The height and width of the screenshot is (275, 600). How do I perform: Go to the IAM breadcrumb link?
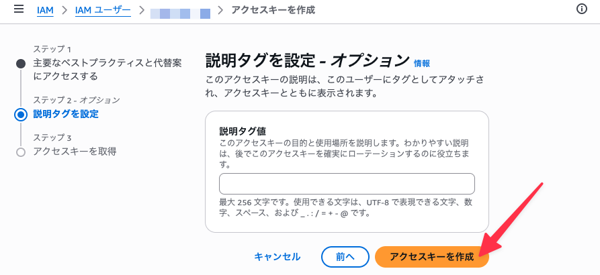45,10
